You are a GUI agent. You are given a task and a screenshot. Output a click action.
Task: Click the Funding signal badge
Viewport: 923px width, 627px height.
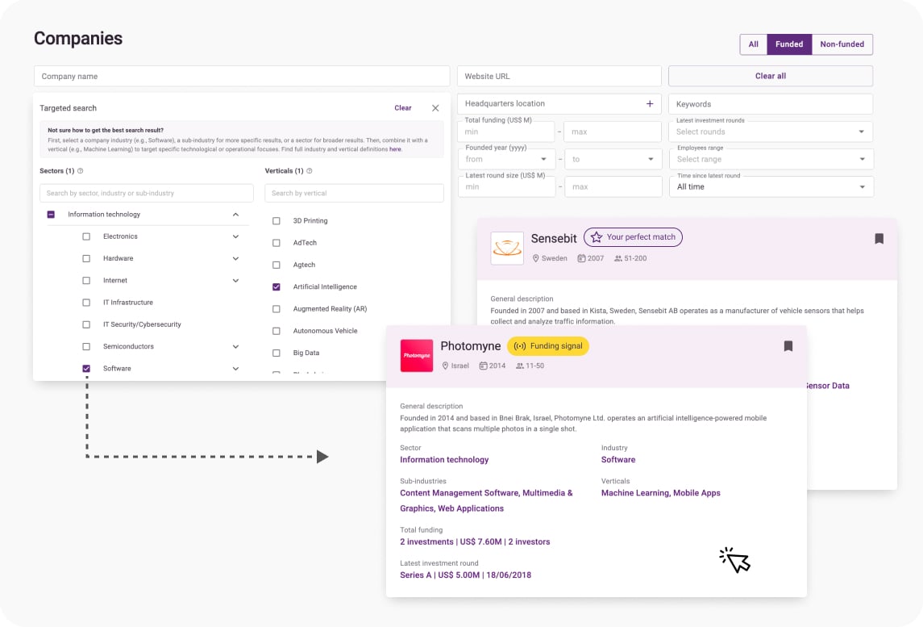(x=548, y=346)
